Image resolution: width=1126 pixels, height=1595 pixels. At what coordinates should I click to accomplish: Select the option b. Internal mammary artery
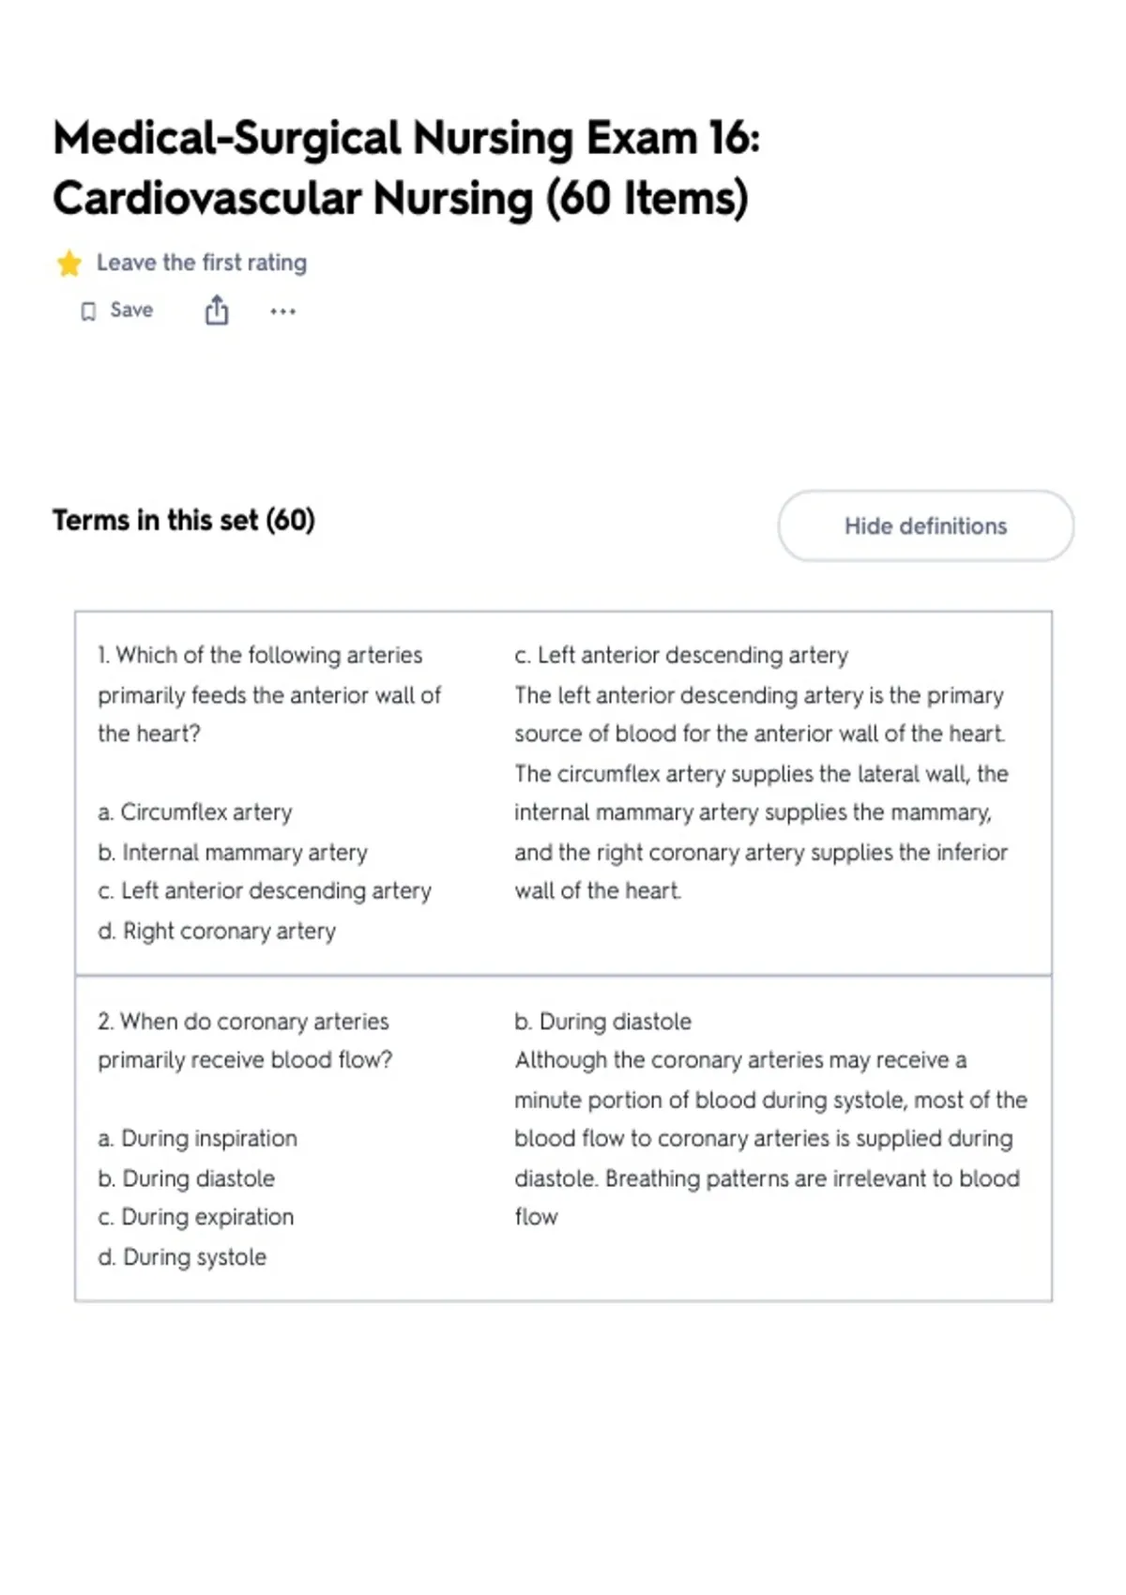pyautogui.click(x=233, y=852)
